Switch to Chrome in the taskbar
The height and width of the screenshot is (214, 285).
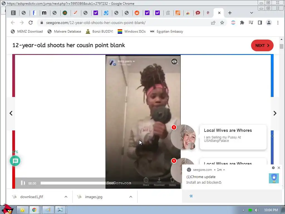click(x=34, y=210)
